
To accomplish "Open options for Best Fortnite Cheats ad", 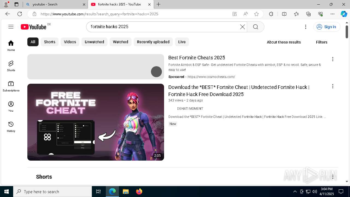I will point(333,59).
